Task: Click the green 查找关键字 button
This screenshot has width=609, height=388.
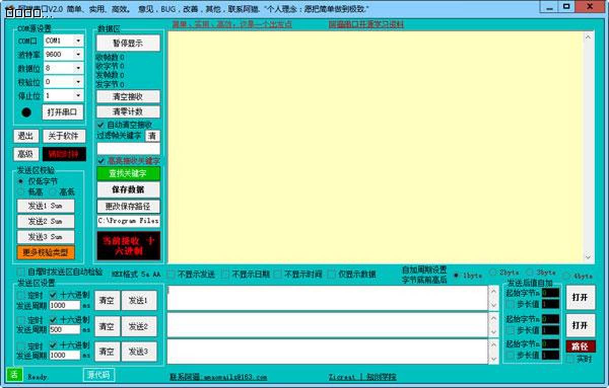Action: tap(128, 174)
